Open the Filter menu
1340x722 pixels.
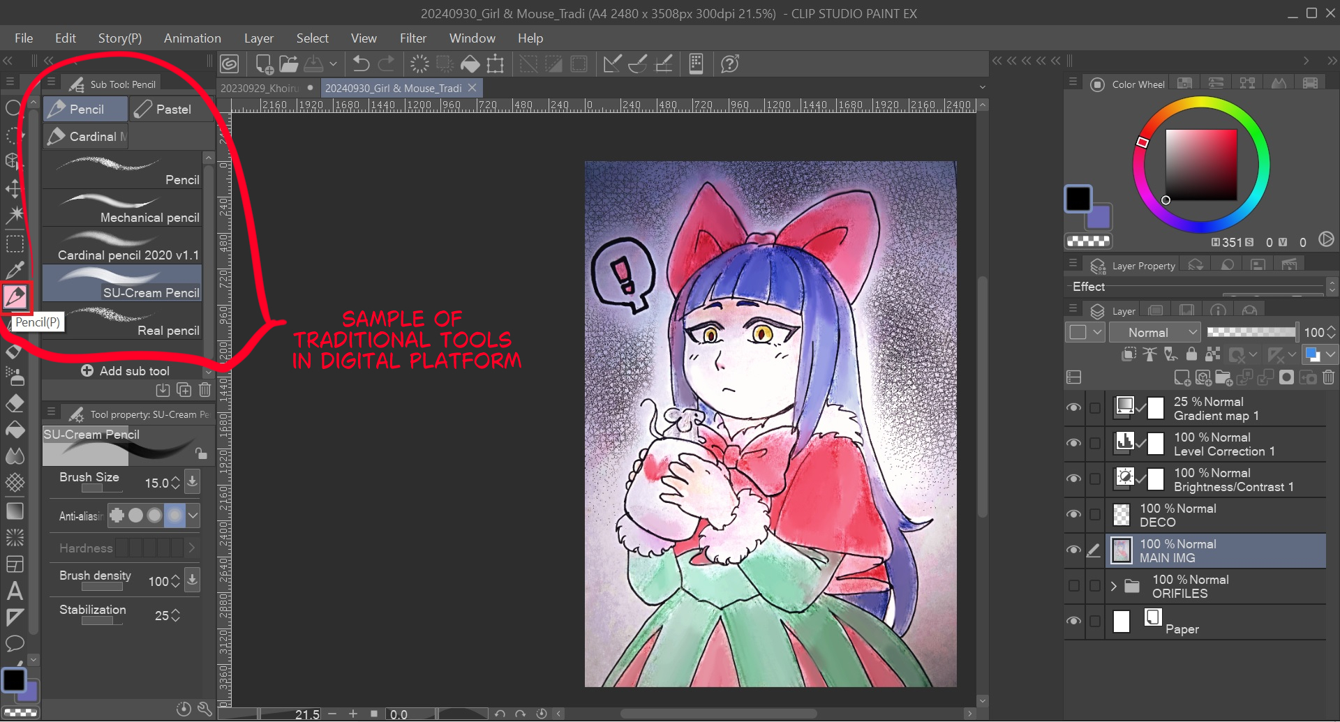point(412,38)
